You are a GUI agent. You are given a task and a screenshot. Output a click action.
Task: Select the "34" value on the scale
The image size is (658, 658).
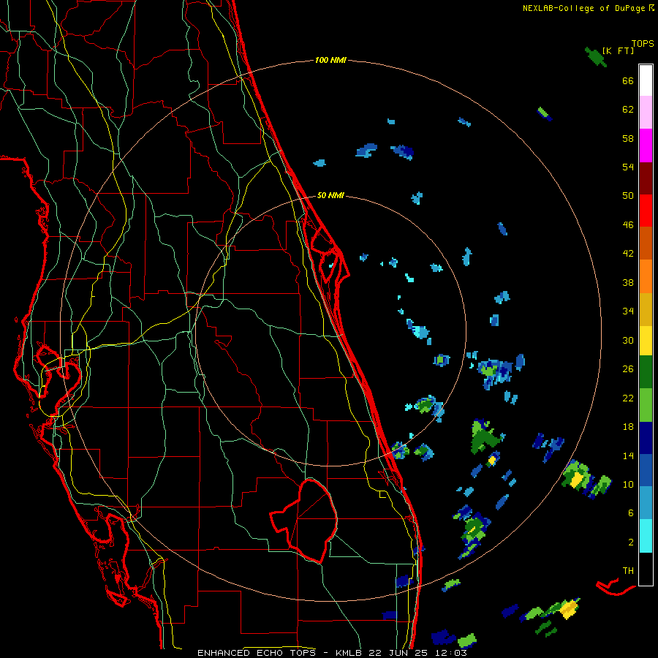tap(628, 311)
